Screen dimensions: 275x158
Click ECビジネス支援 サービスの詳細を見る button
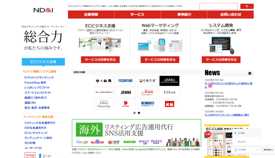100,60
